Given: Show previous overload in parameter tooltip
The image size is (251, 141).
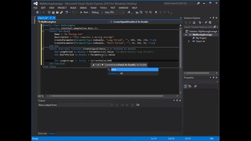Looking at the screenshot, I should 93,65.
